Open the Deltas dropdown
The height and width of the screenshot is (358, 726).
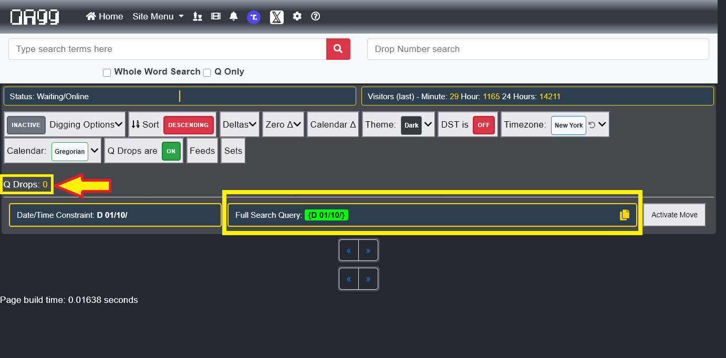point(239,124)
